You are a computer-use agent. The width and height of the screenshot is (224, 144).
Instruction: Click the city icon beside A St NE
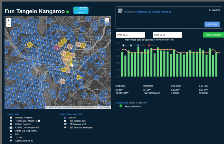click(11, 128)
